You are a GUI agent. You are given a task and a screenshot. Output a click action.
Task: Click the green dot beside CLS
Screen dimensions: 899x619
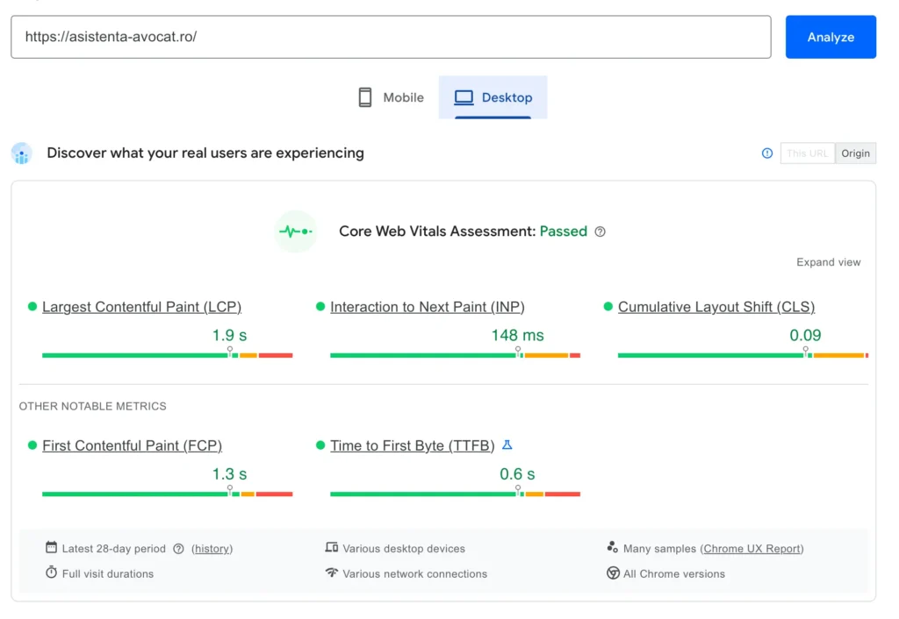point(608,306)
